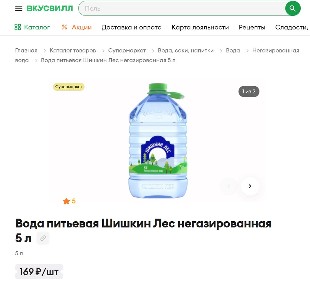Open Сладости menu item
Viewport: 310px width, 282px height.
click(x=292, y=27)
